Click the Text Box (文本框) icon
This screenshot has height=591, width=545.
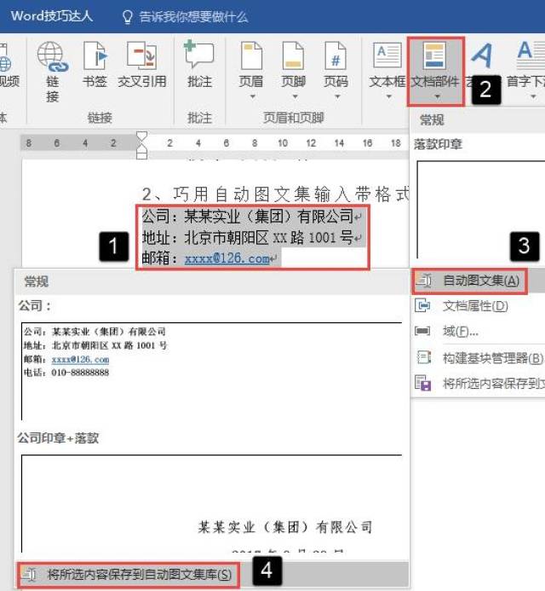click(x=387, y=55)
